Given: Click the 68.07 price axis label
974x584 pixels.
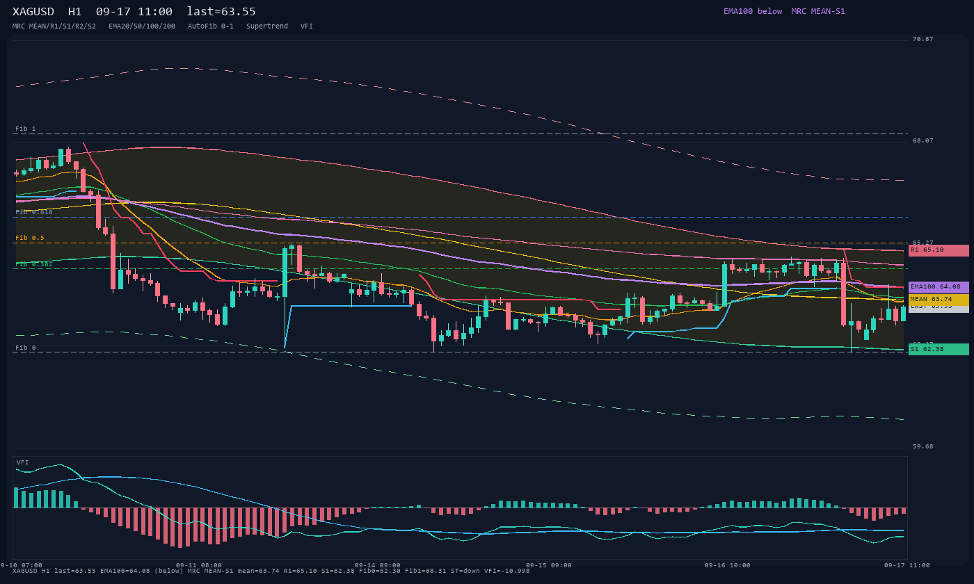Looking at the screenshot, I should click(x=923, y=140).
